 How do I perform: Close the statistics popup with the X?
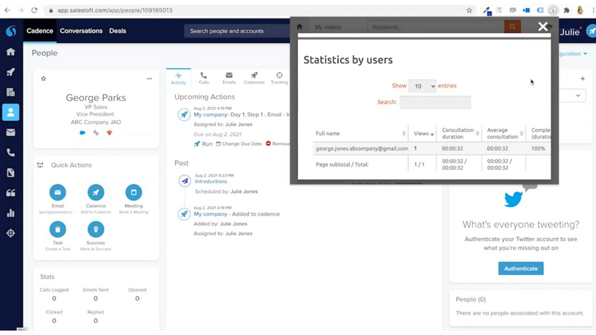543,27
